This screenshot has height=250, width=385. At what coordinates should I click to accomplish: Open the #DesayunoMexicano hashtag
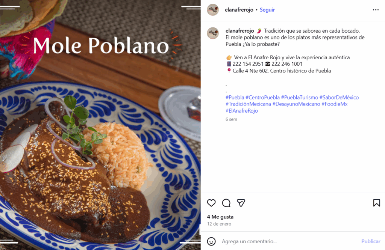point(296,104)
